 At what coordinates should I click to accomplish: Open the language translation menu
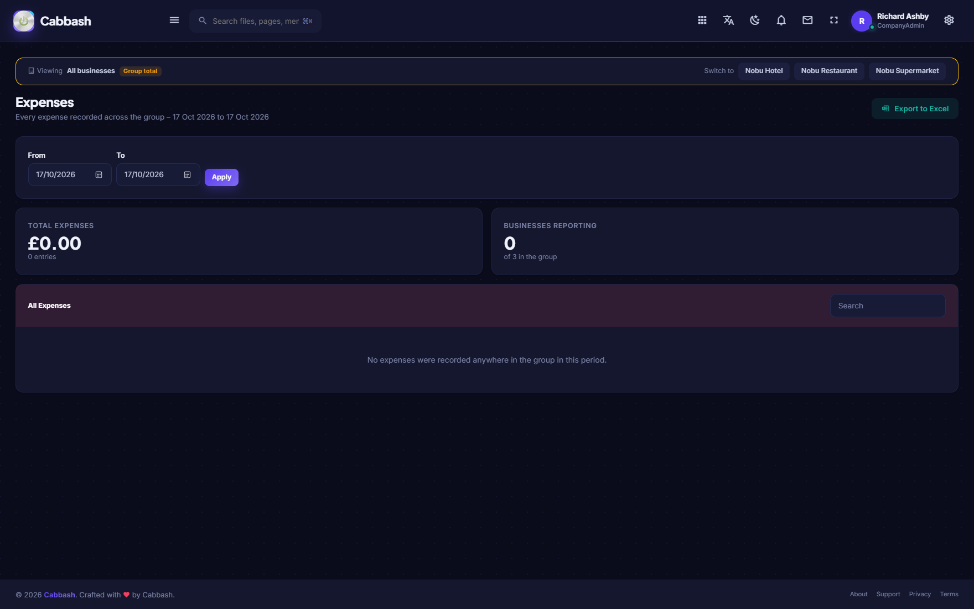[728, 20]
